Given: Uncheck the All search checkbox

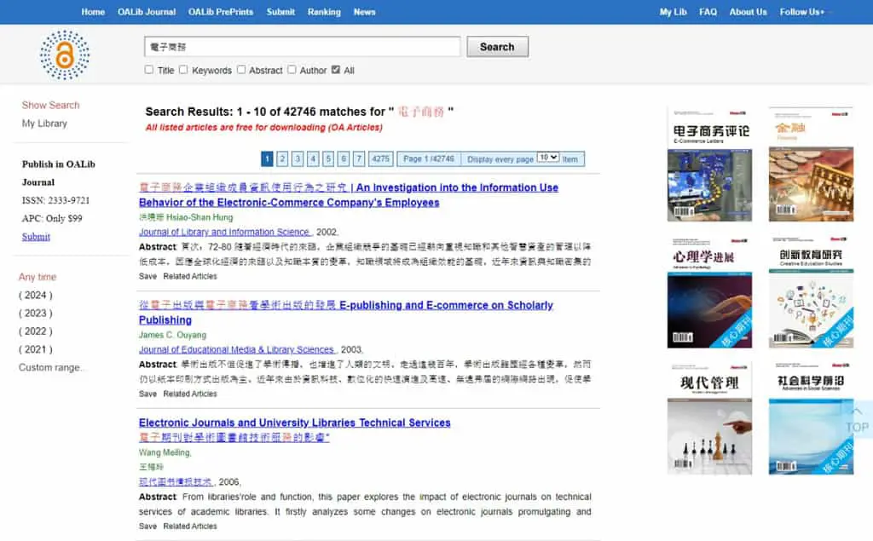Looking at the screenshot, I should [x=336, y=70].
